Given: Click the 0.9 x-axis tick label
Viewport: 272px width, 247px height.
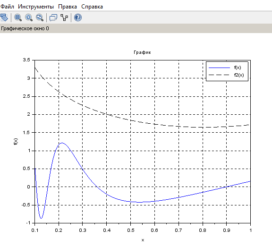Looking at the screenshot, I should 227,230.
